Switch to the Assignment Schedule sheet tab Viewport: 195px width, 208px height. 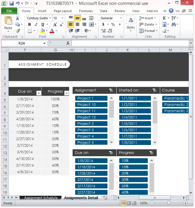pyautogui.click(x=40, y=198)
